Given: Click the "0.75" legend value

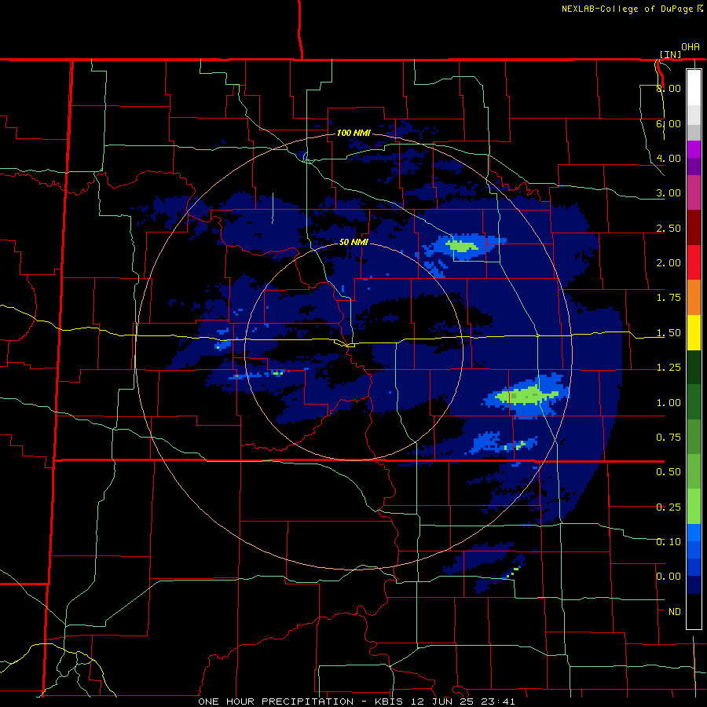Looking at the screenshot, I should (669, 438).
